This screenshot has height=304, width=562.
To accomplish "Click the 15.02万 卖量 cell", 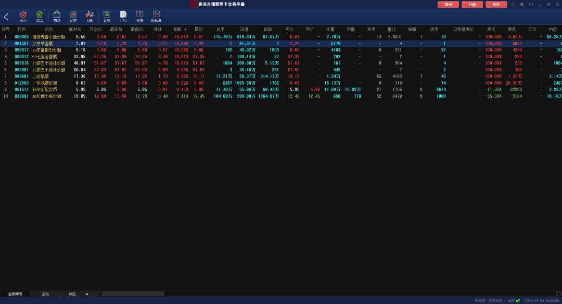I will coord(353,89).
